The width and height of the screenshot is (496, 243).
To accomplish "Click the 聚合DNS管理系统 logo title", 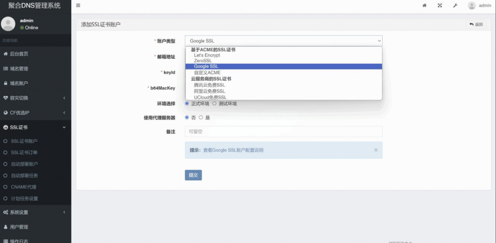I will [34, 5].
